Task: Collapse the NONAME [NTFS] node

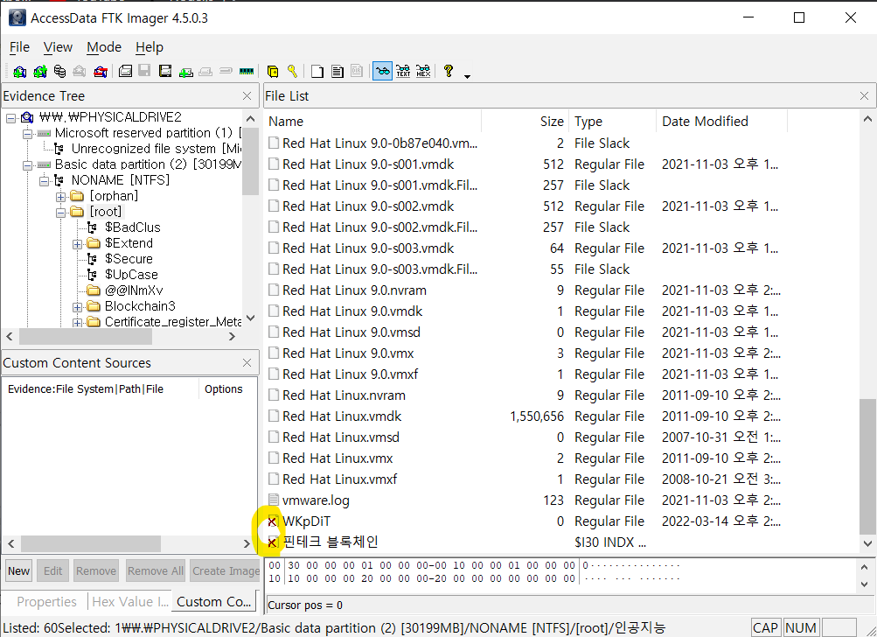Action: pos(45,181)
